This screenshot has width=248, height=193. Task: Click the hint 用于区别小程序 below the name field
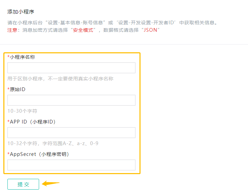(x=60, y=79)
